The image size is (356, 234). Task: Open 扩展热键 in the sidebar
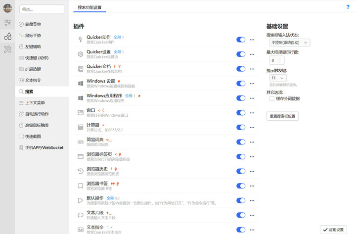point(42,69)
